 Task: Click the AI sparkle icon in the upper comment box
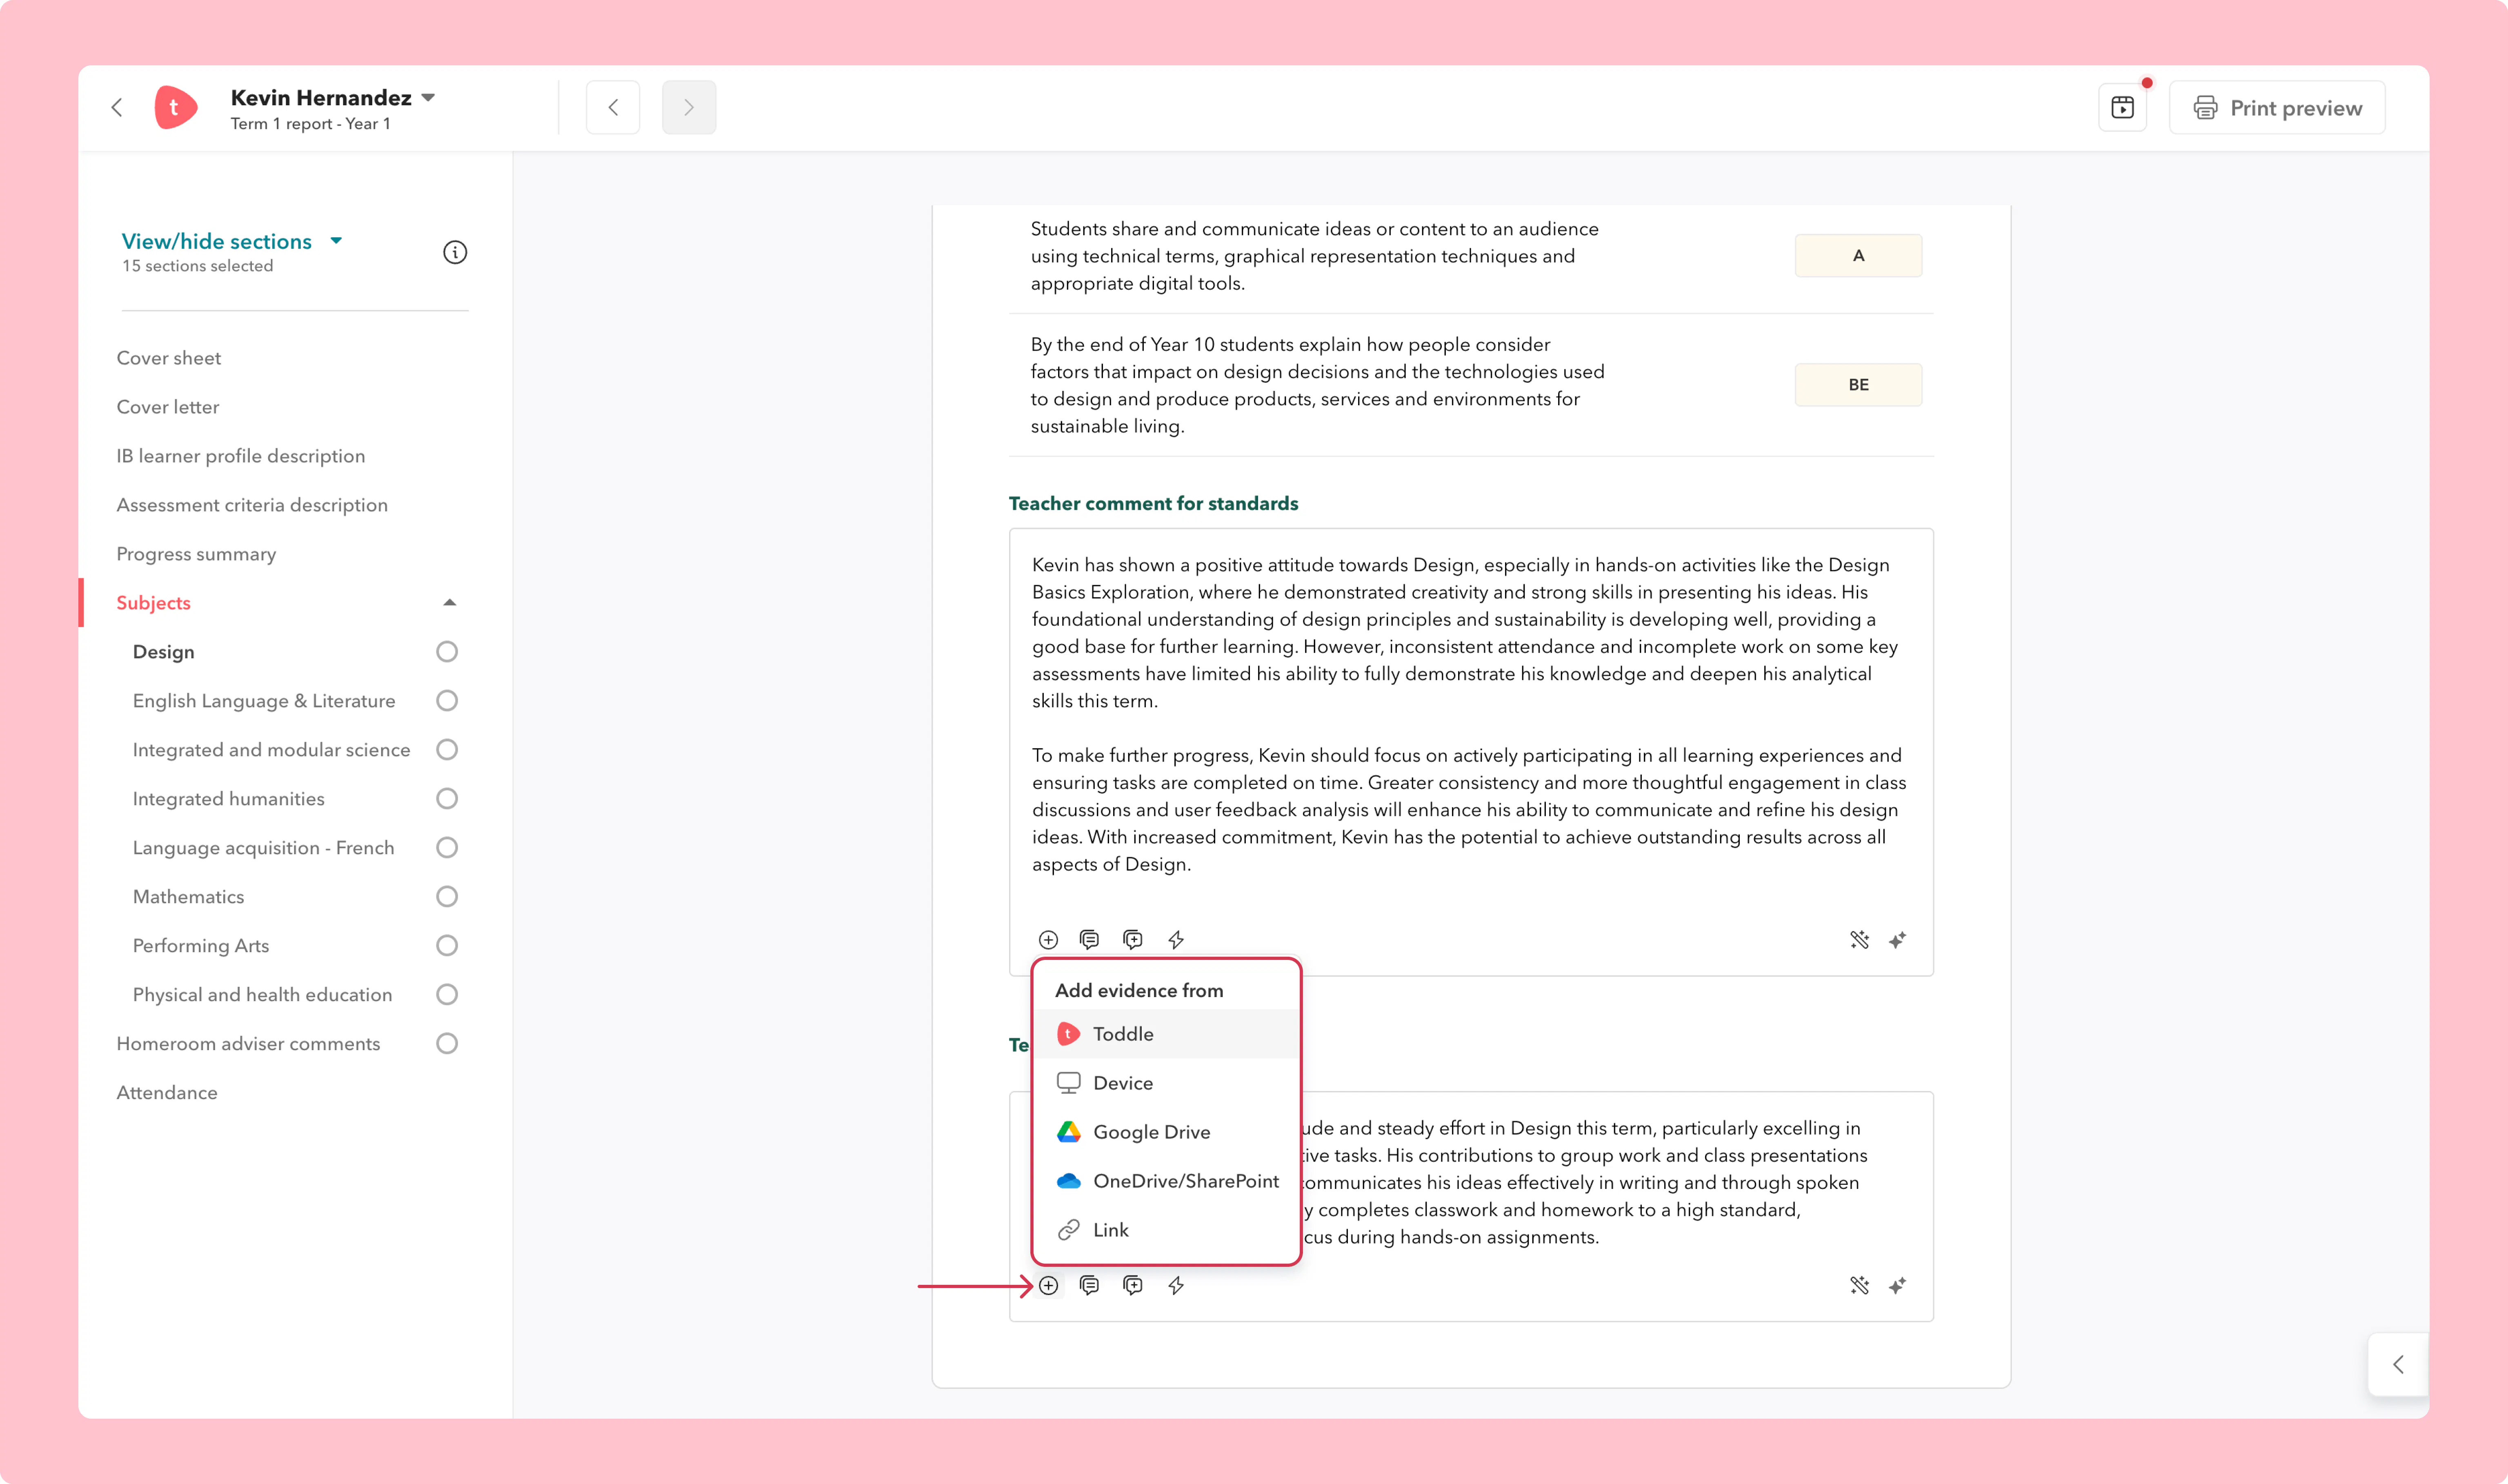[x=1897, y=939]
